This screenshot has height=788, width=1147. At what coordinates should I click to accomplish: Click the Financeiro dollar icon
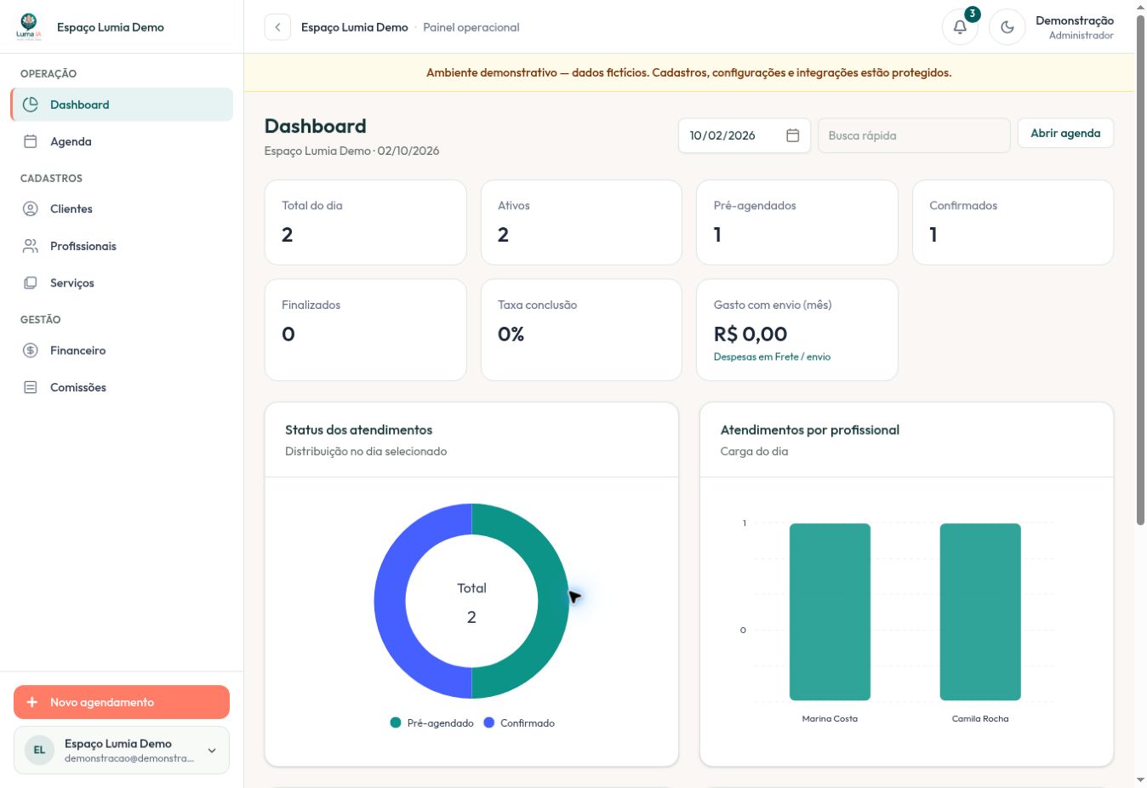pyautogui.click(x=31, y=350)
